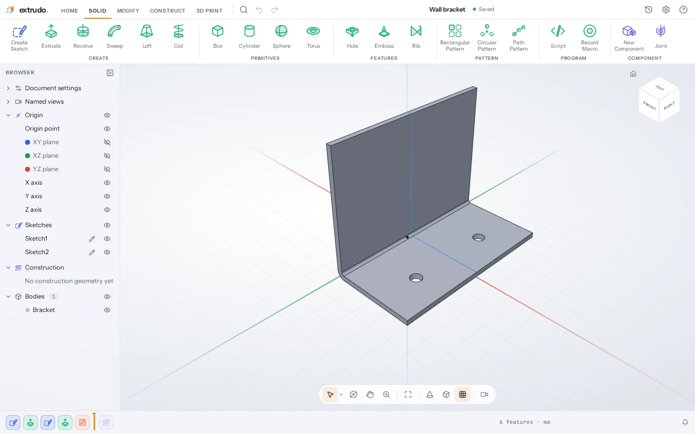Screen dimensions: 695x434
Task: Pick the Loft tool
Action: (147, 37)
